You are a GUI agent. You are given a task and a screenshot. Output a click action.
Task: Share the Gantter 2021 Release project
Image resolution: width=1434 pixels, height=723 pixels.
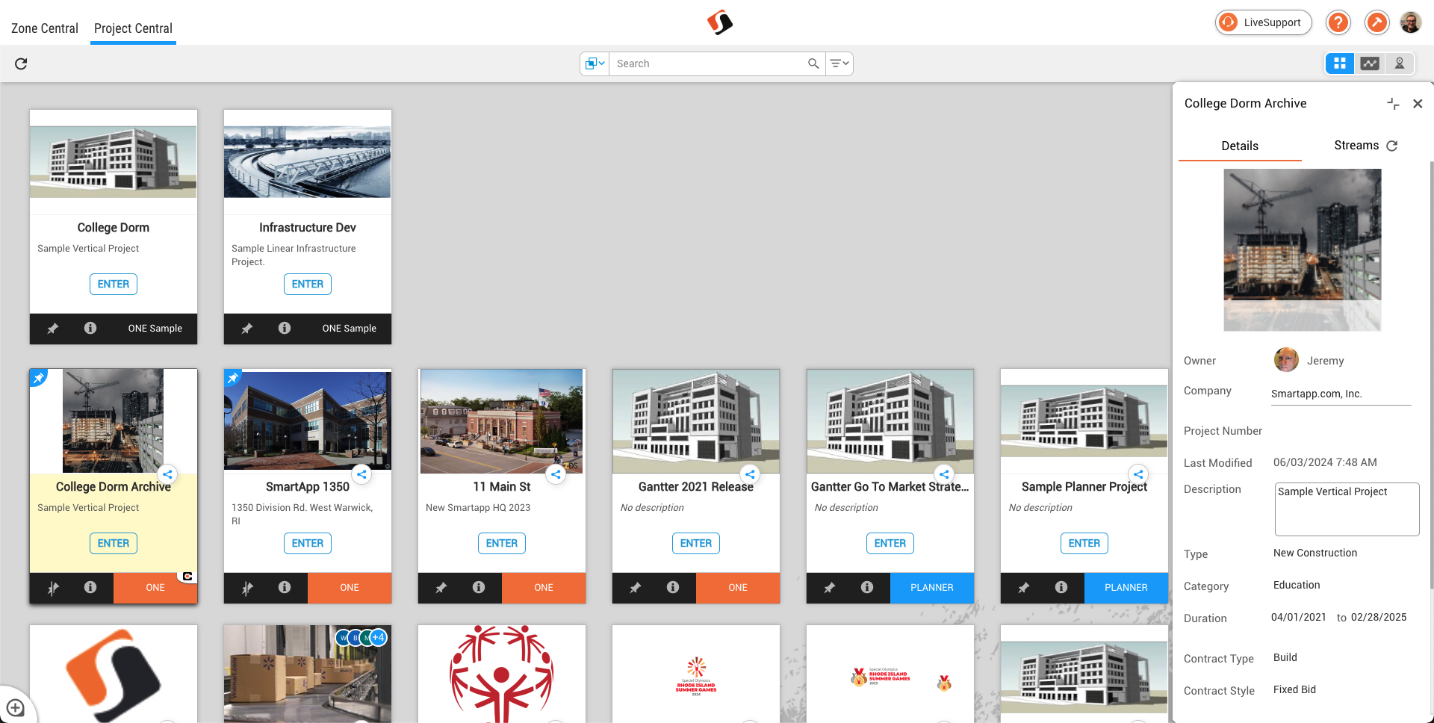[x=750, y=474]
